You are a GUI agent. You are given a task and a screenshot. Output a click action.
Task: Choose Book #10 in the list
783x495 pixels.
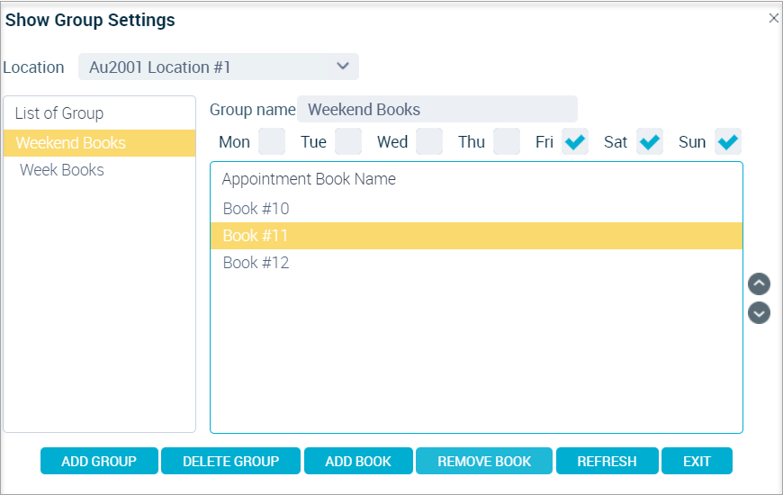click(x=476, y=208)
